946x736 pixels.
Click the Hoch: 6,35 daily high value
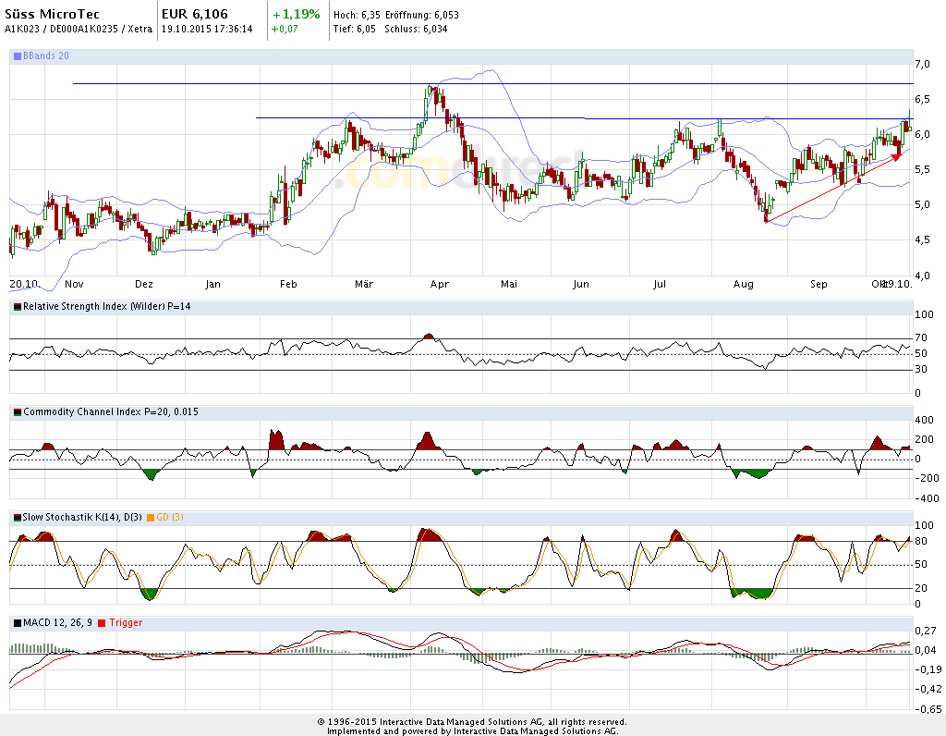[356, 16]
